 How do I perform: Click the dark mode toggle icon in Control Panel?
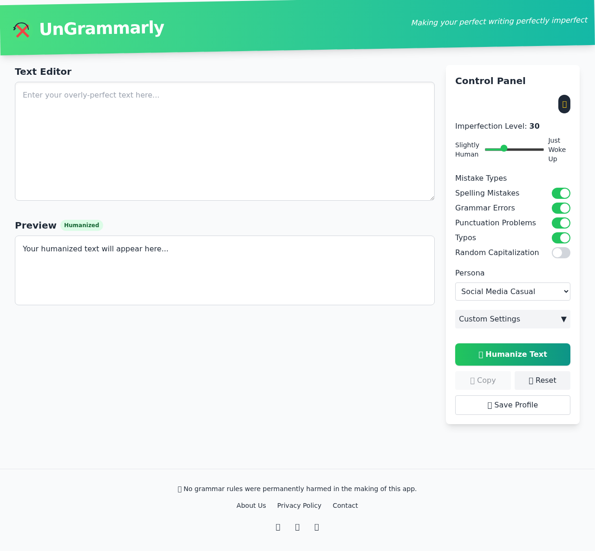pos(564,104)
